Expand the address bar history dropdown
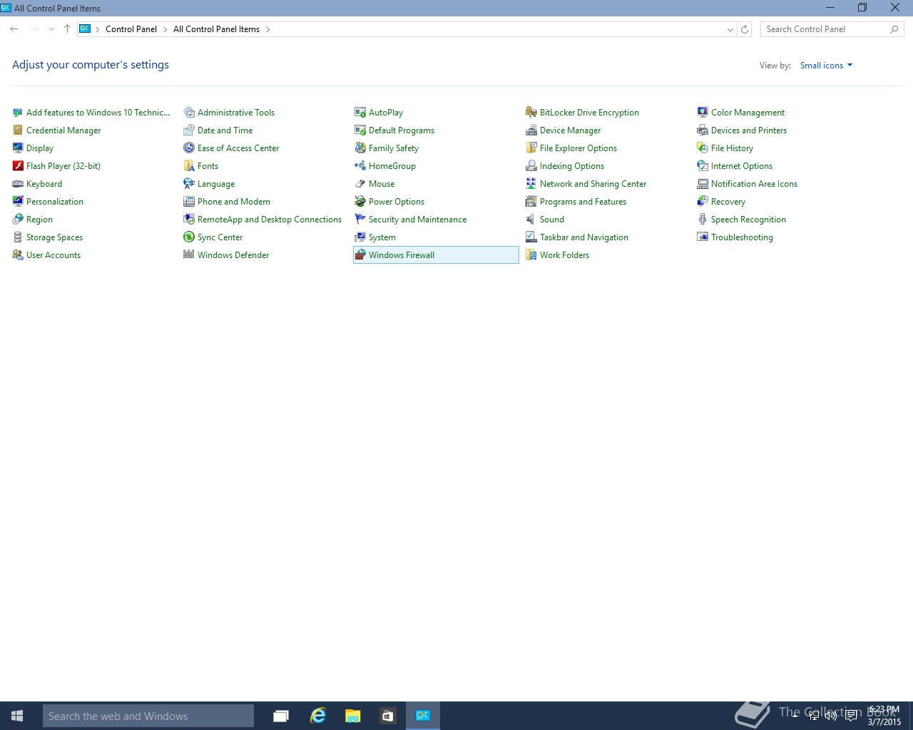This screenshot has width=913, height=730. pyautogui.click(x=730, y=29)
